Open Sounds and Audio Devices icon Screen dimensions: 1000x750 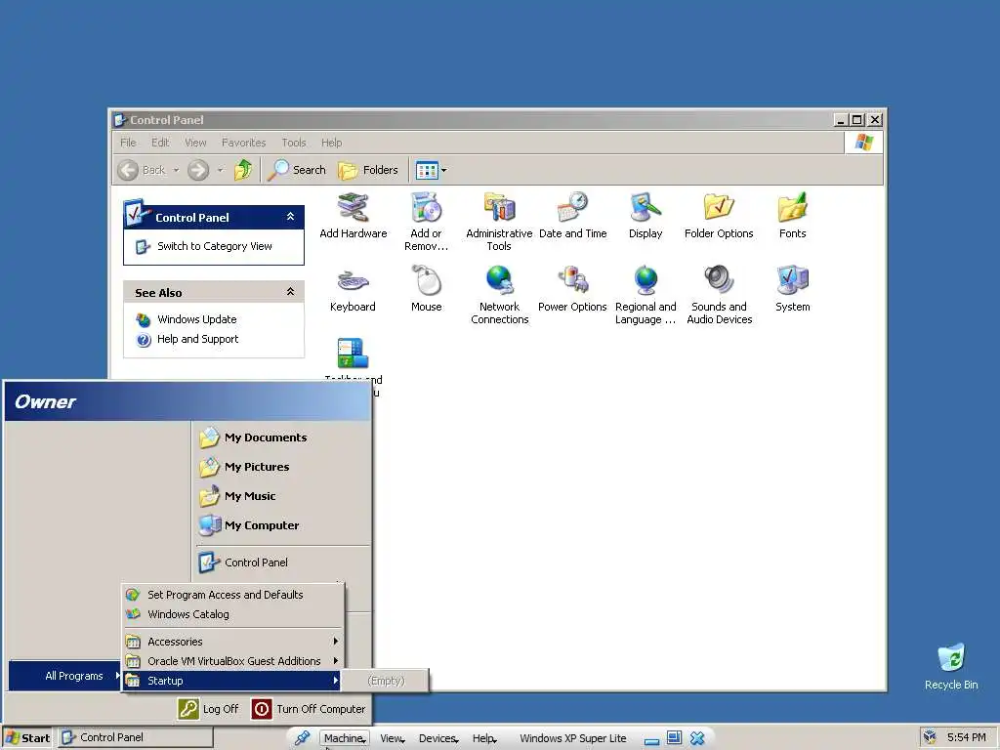[x=720, y=295]
